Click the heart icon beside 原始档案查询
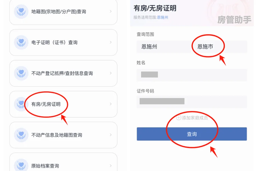 (21, 165)
